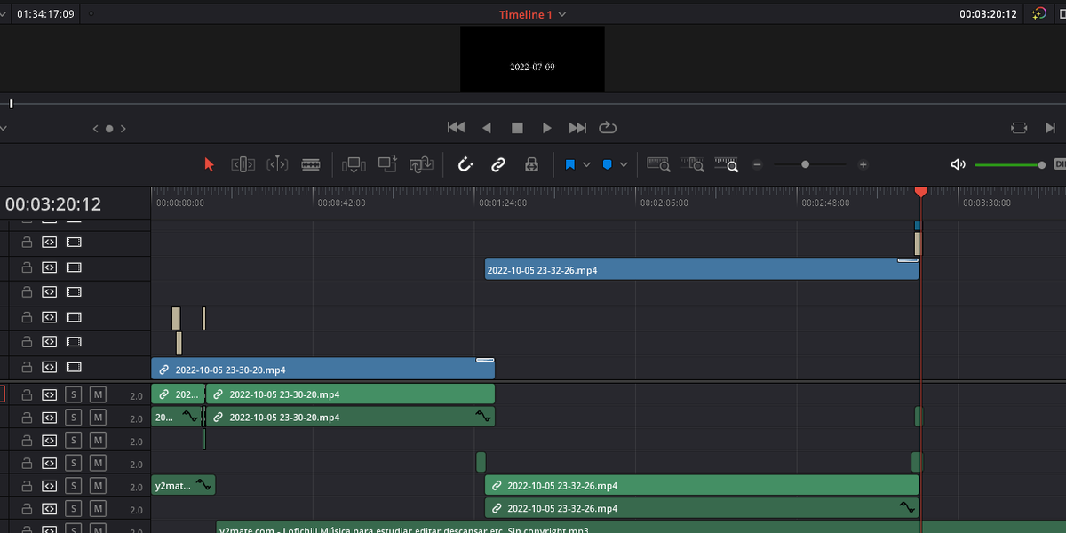Click the viewer preview showing 2022-07-09
The width and height of the screenshot is (1066, 533).
[532, 59]
